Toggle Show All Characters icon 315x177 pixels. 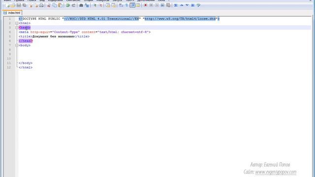(x=126, y=5)
